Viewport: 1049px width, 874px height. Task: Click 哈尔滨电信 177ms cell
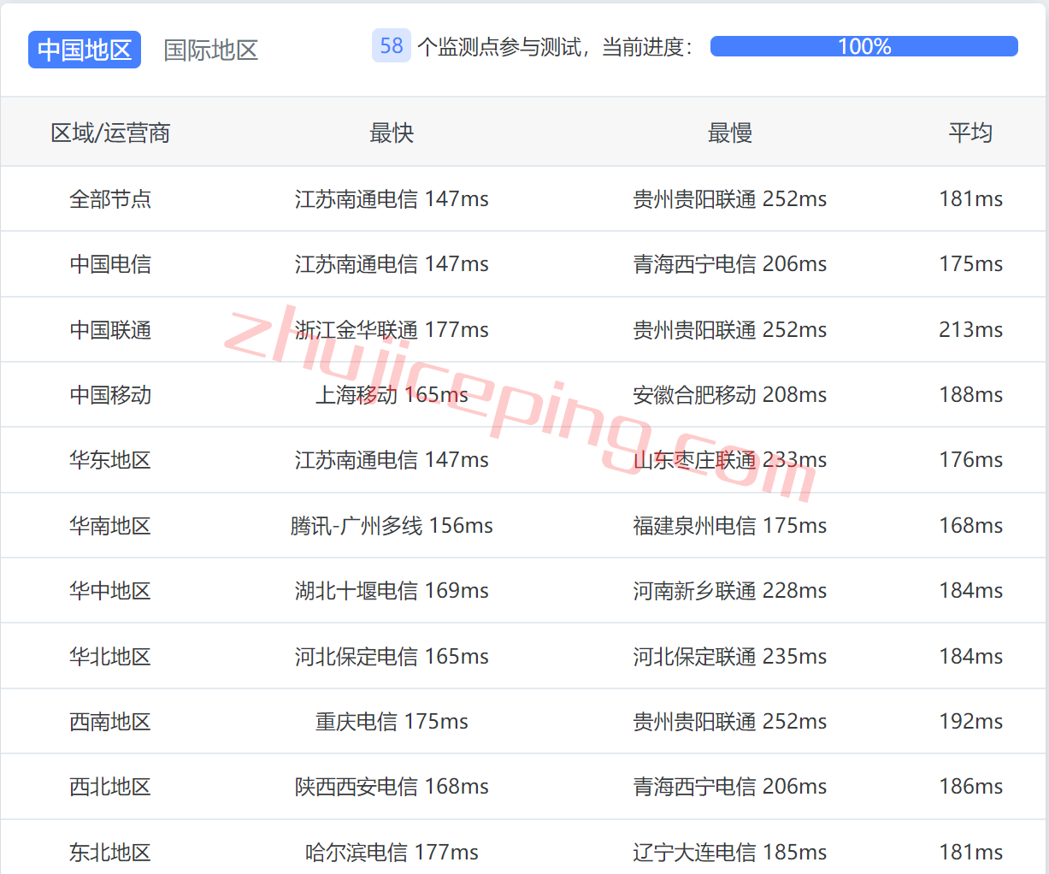click(392, 853)
